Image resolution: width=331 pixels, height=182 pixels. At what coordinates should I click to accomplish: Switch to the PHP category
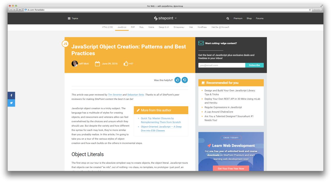point(133,27)
